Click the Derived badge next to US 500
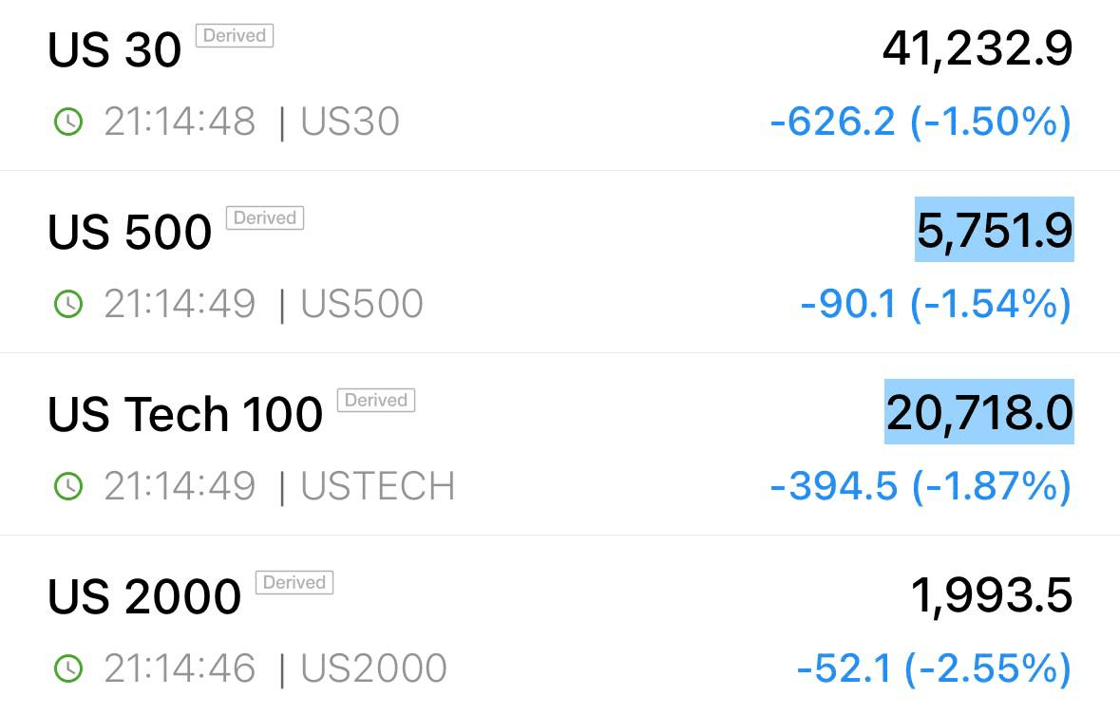The image size is (1120, 715). pyautogui.click(x=265, y=217)
